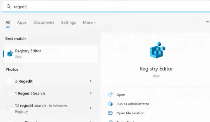Click the Registry Editor icon in Best match
Image resolution: width=210 pixels, height=122 pixels.
tap(10, 54)
